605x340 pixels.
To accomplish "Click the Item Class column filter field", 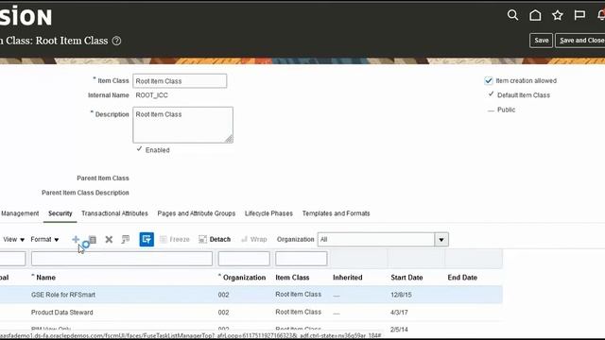I will click(301, 258).
